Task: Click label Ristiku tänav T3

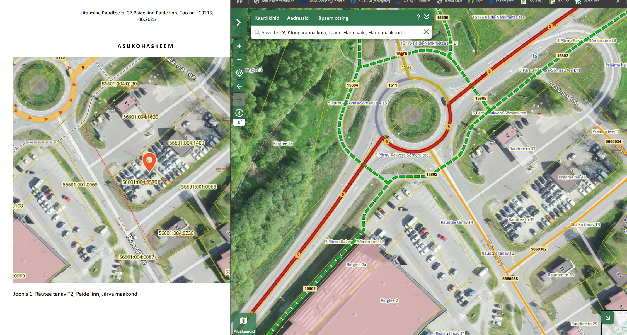Action: point(585,225)
